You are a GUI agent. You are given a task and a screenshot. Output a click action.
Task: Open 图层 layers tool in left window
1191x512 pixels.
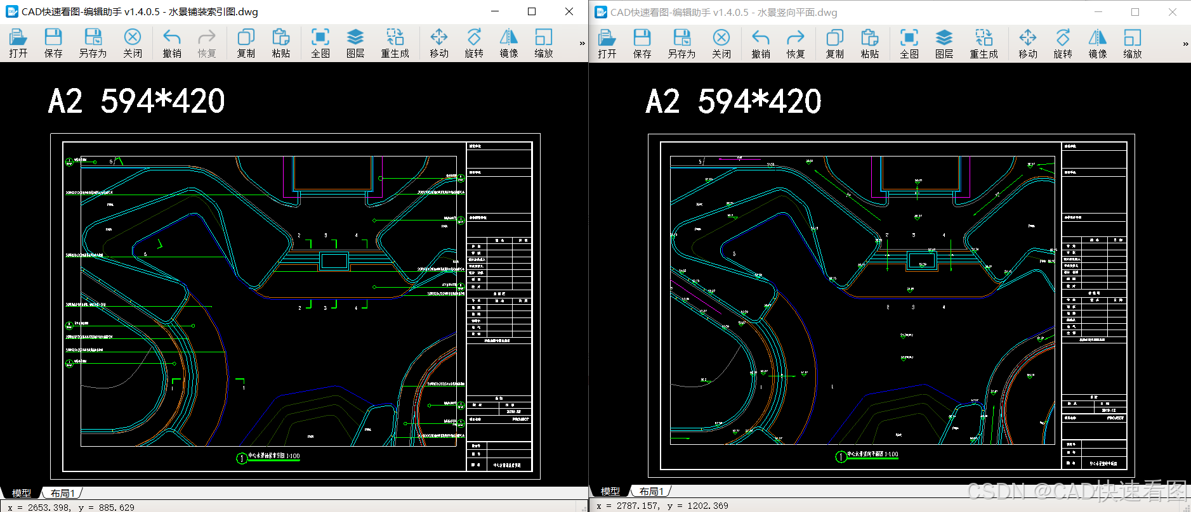[355, 43]
